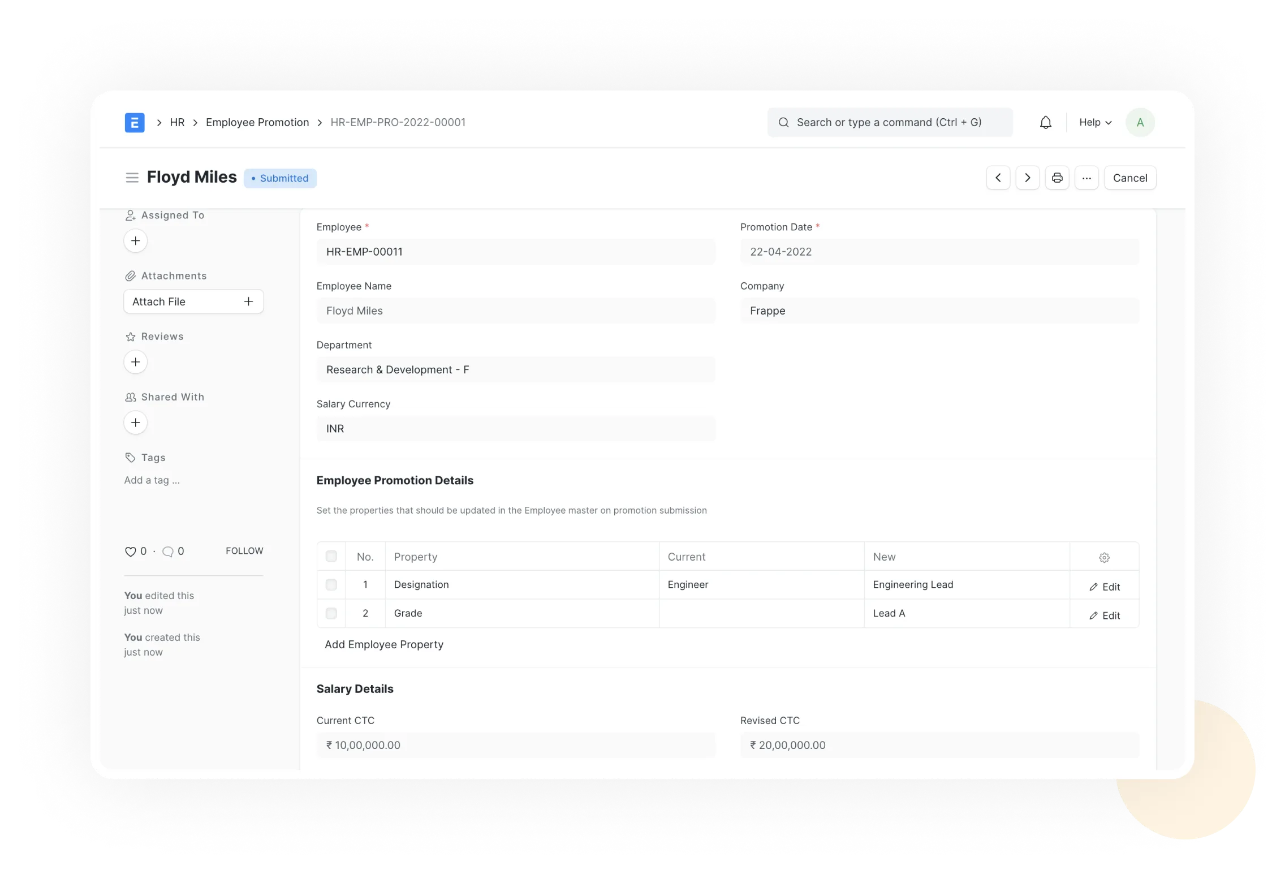Image resolution: width=1285 pixels, height=870 pixels.
Task: Open the Company field Frappe
Action: (x=939, y=311)
